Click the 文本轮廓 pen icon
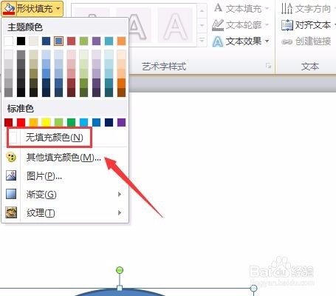 pyautogui.click(x=218, y=25)
